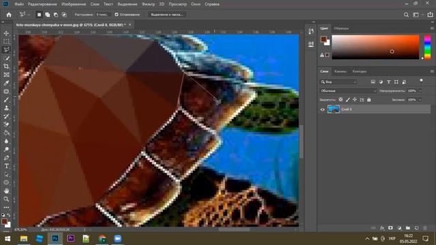Toggle lock image pixels brush icon
This screenshot has height=245, width=436.
[347, 99]
